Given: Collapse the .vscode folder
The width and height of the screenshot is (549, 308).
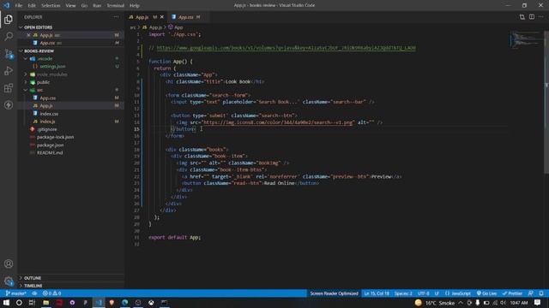Looking at the screenshot, I should click(x=26, y=59).
